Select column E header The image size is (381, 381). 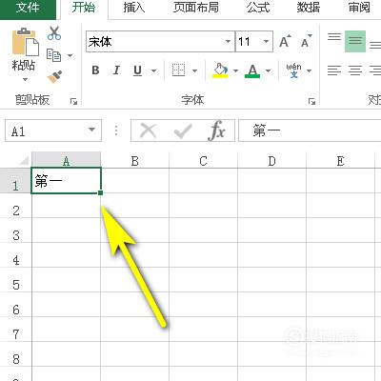pyautogui.click(x=340, y=161)
